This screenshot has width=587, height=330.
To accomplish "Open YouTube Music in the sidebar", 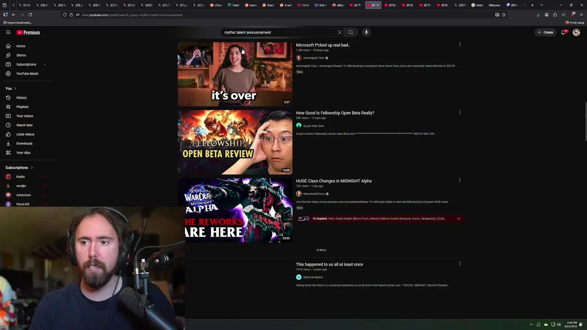I will (x=28, y=73).
